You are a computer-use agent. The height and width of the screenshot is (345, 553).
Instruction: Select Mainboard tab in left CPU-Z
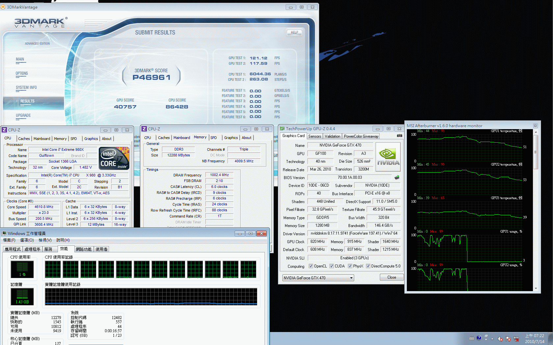click(x=42, y=139)
